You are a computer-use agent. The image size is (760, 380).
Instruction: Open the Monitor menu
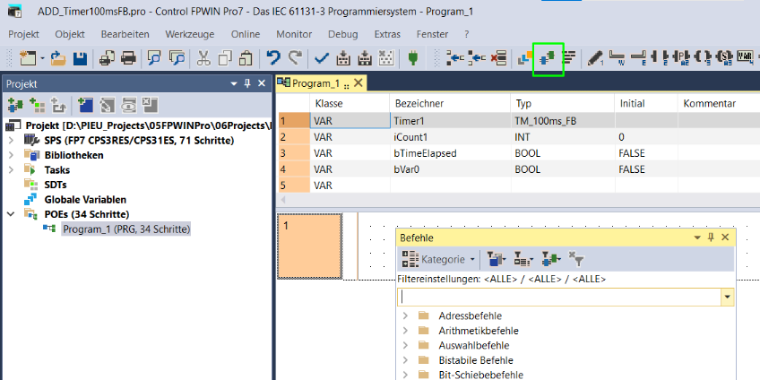click(x=294, y=34)
